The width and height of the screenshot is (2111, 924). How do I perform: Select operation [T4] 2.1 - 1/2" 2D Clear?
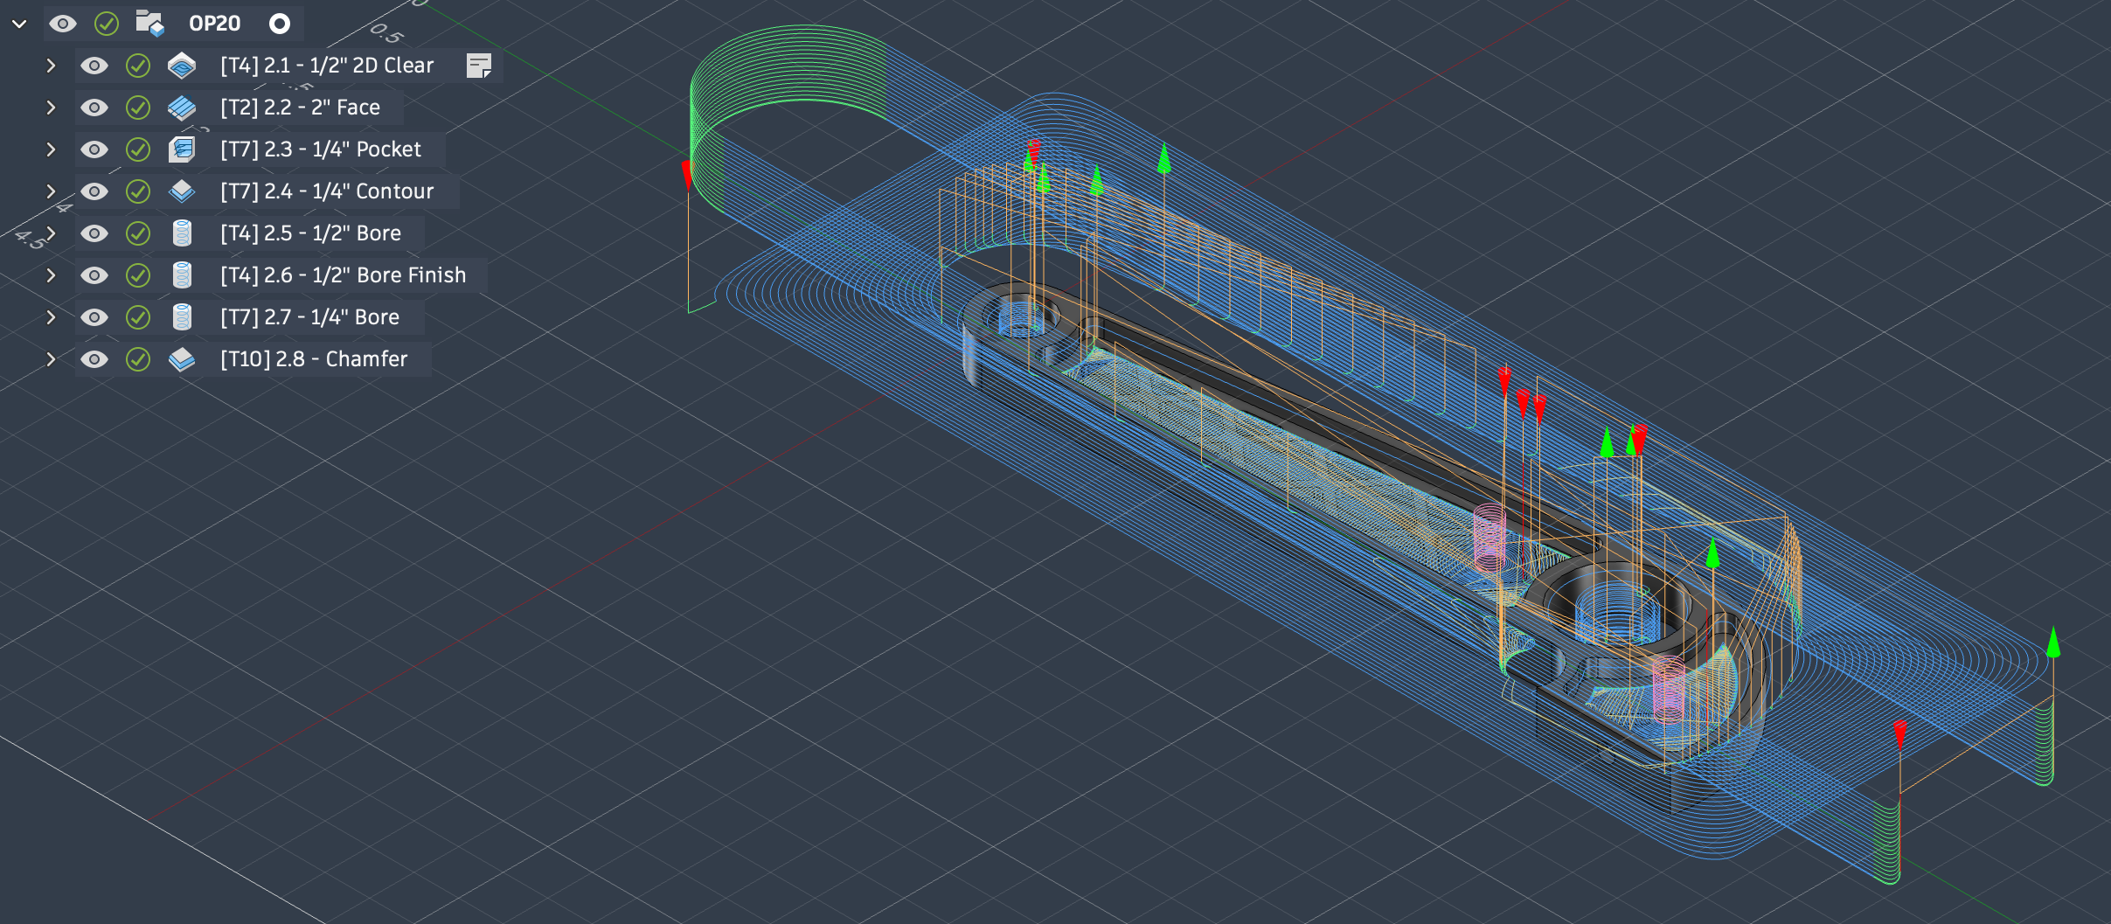tap(327, 66)
